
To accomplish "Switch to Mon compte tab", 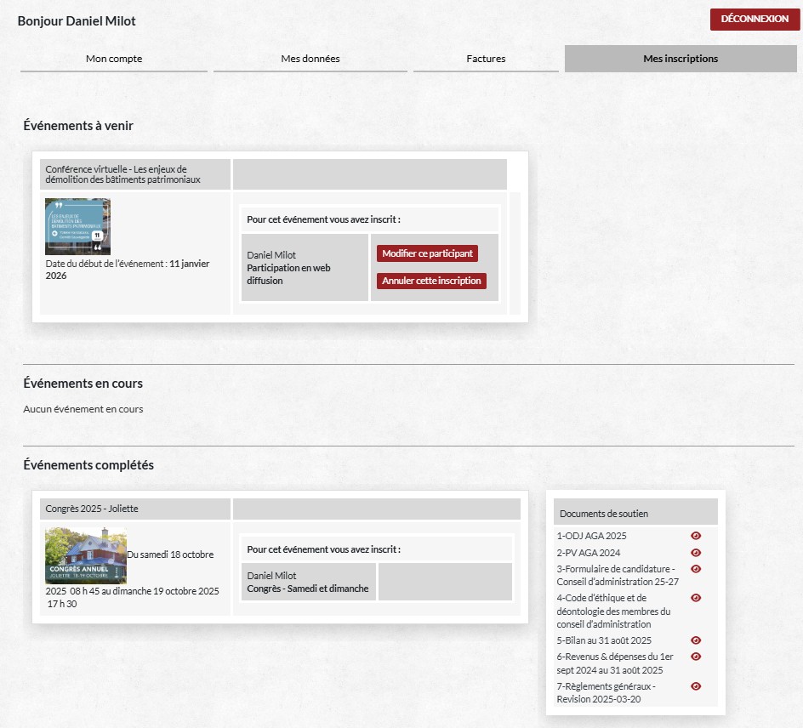I will 114,59.
